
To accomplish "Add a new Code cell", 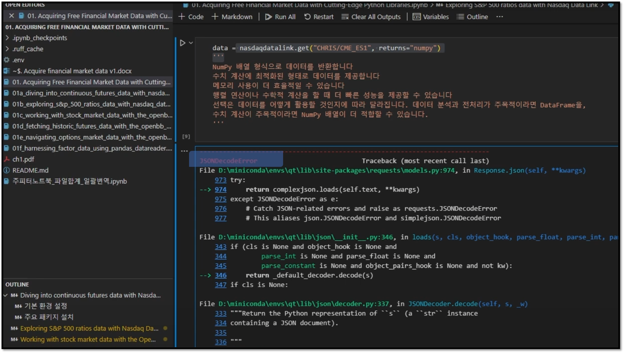I will coord(191,17).
